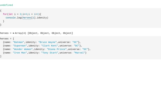
Task: Click the "heroes = [" declaration line
Action: point(7,39)
